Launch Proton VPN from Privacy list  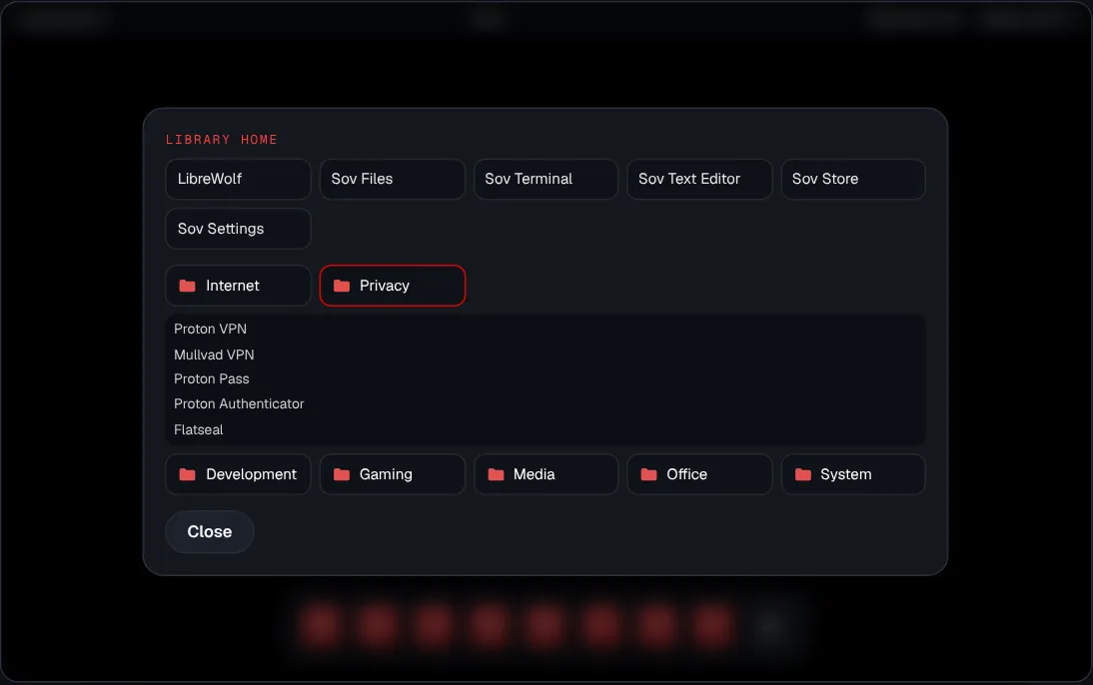[x=210, y=329]
